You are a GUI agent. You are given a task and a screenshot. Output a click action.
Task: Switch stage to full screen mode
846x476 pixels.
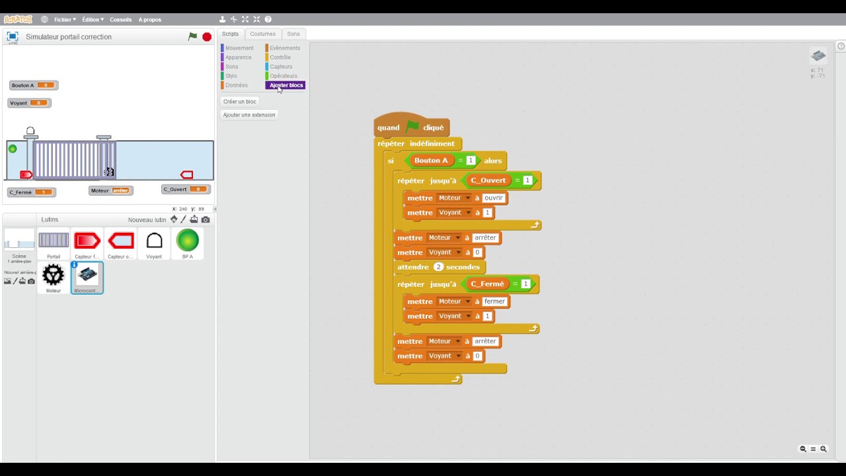coord(13,37)
